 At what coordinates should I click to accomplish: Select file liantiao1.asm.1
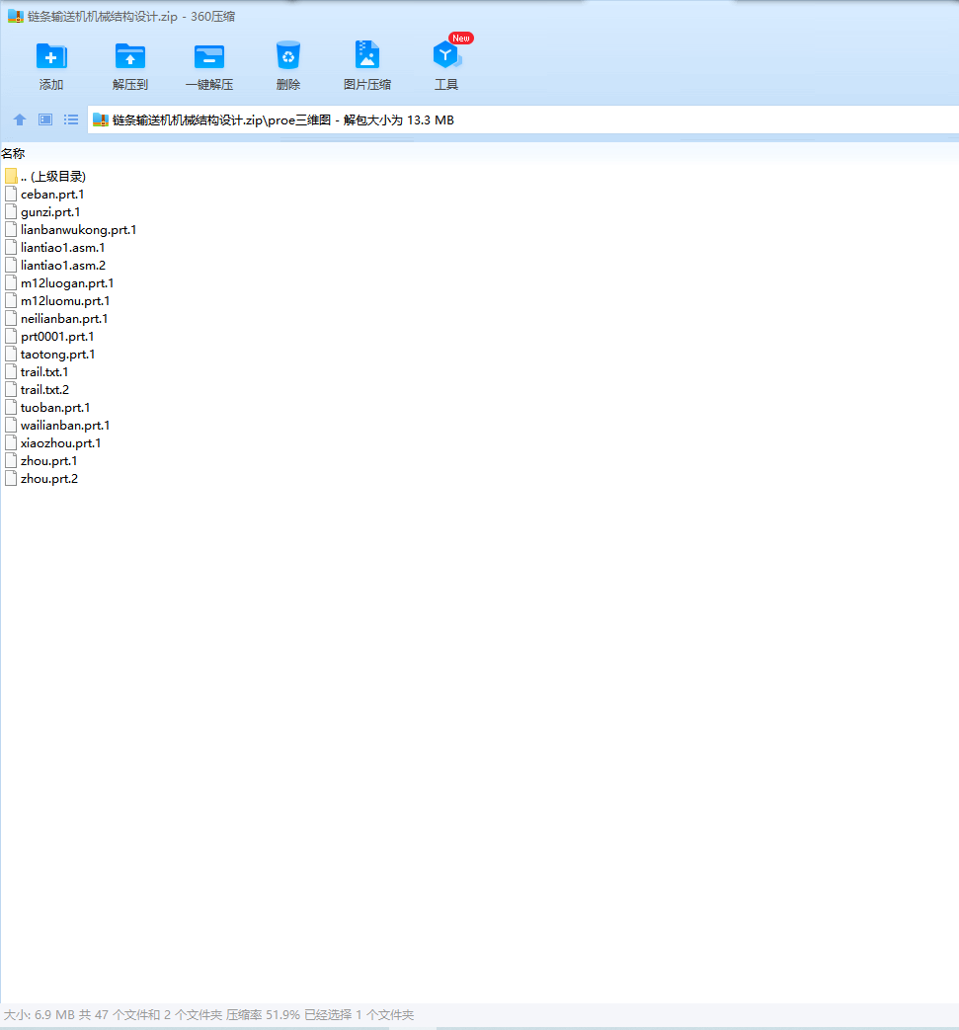(63, 248)
